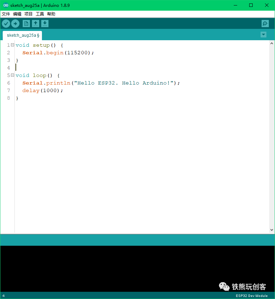Click line number 8 in the gutter

pyautogui.click(x=9, y=98)
